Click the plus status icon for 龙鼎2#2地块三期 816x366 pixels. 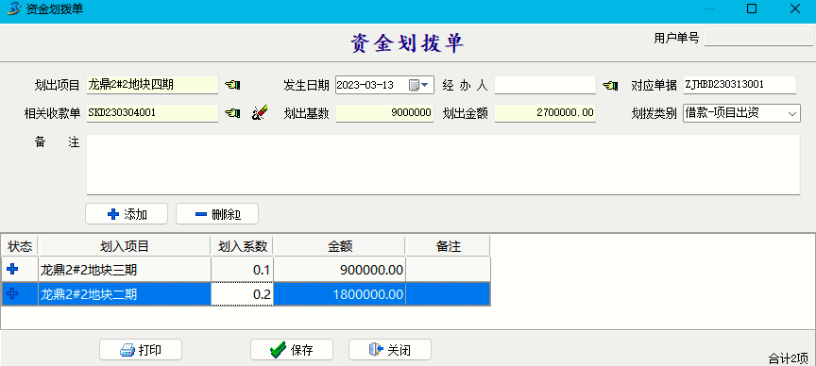11,269
